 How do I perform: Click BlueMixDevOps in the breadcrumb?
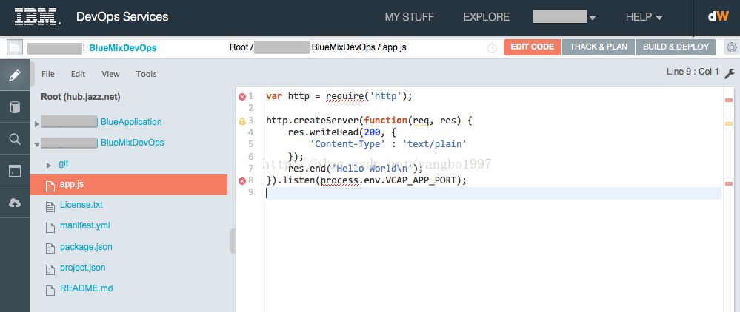click(x=343, y=47)
